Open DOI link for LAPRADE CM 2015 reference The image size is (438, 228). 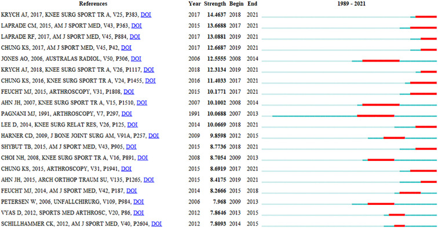[x=136, y=25]
